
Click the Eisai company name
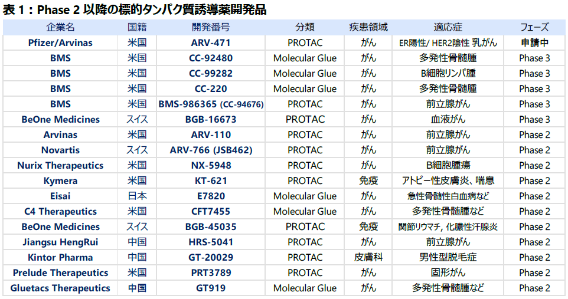pos(60,196)
